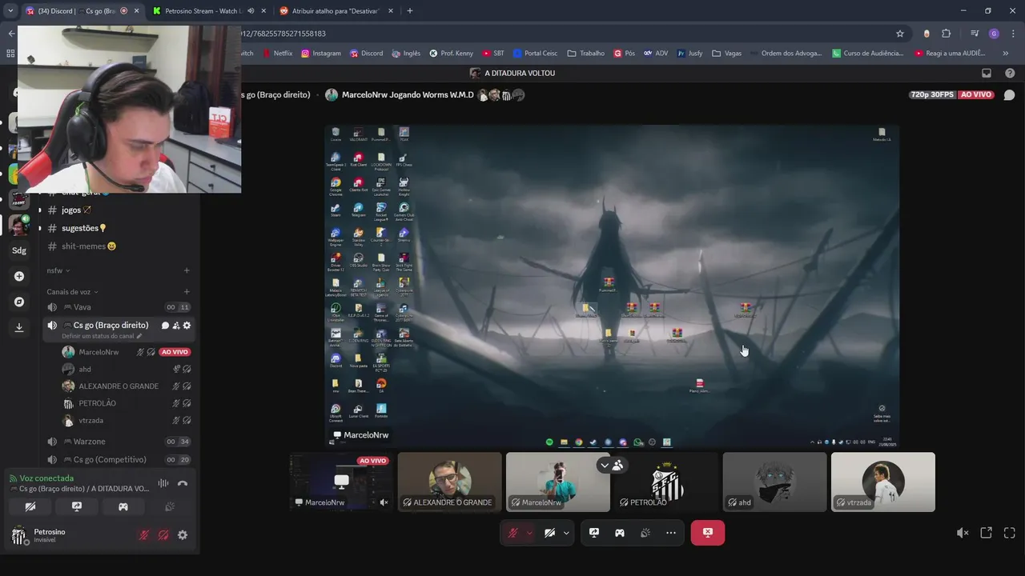Hide participants with the chevron toggle
Image resolution: width=1025 pixels, height=576 pixels.
pos(605,465)
